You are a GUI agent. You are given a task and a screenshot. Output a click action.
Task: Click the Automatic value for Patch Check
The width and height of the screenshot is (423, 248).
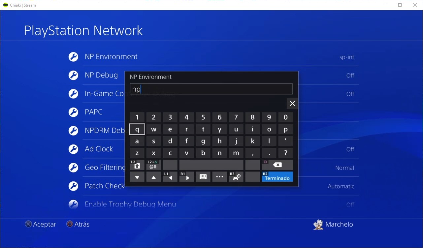click(341, 186)
